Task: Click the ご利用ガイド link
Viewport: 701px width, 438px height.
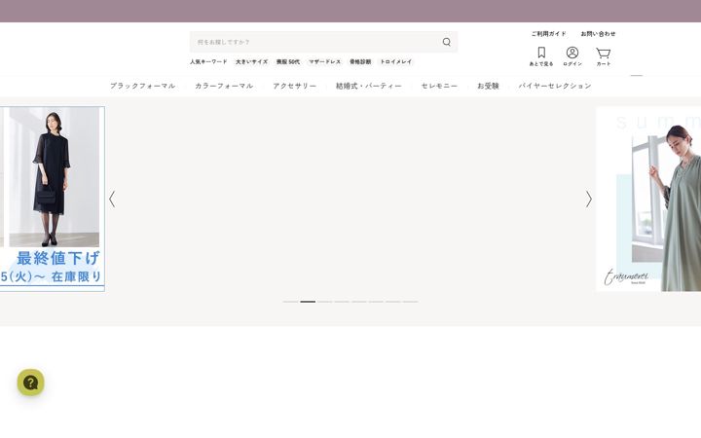Action: pyautogui.click(x=548, y=34)
